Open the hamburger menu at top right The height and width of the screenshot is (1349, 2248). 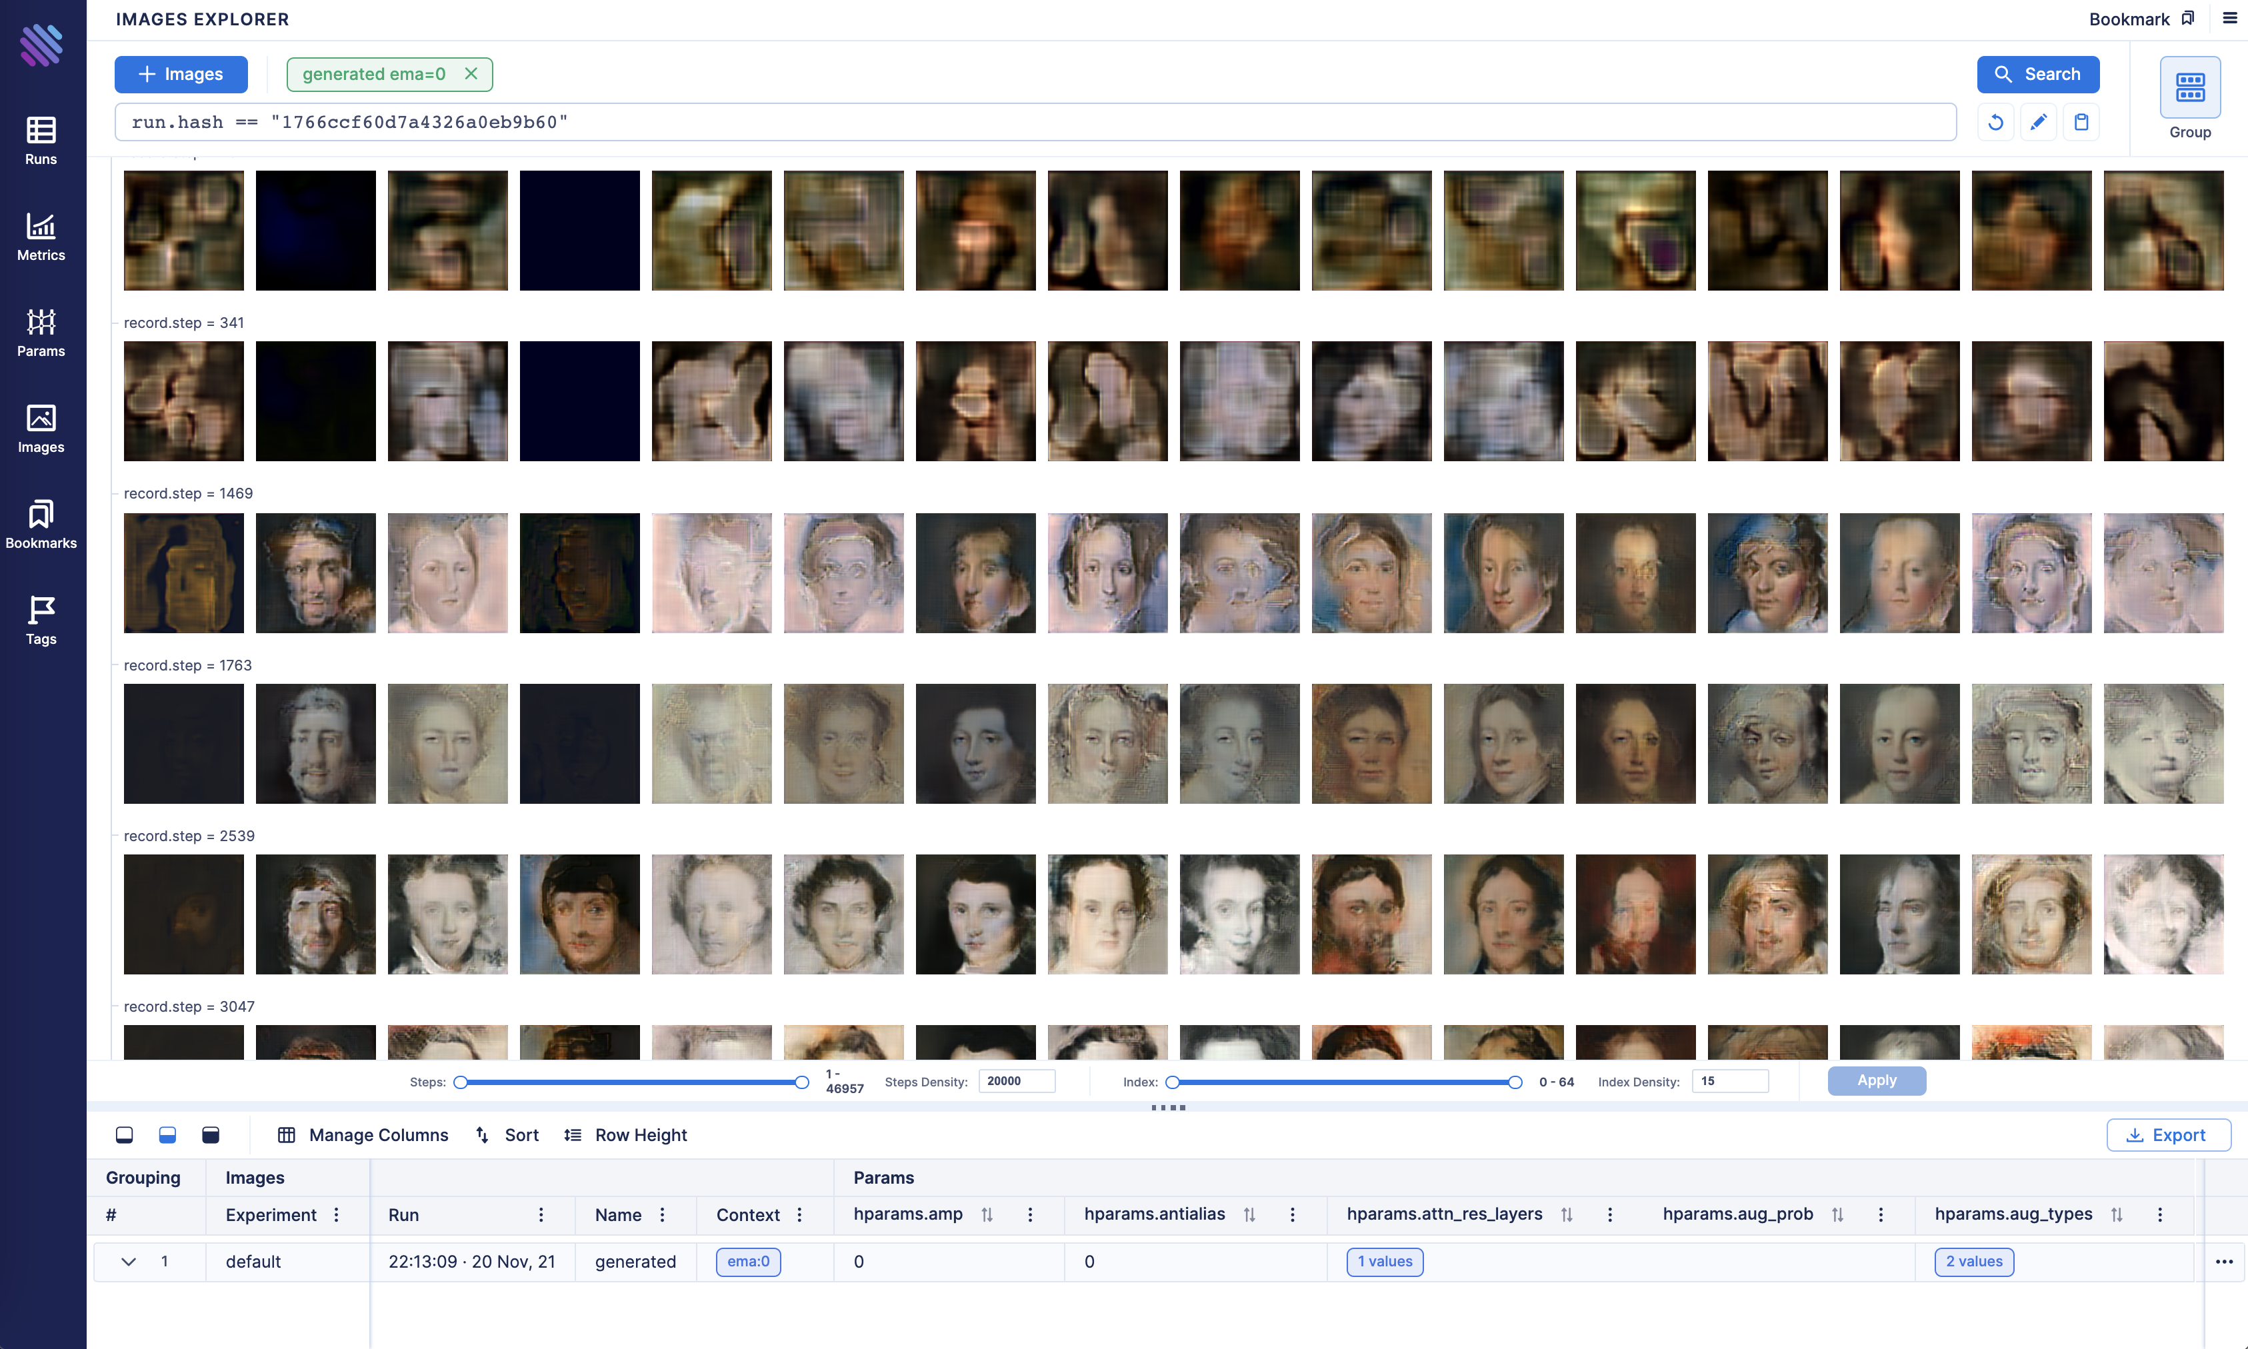point(2229,18)
